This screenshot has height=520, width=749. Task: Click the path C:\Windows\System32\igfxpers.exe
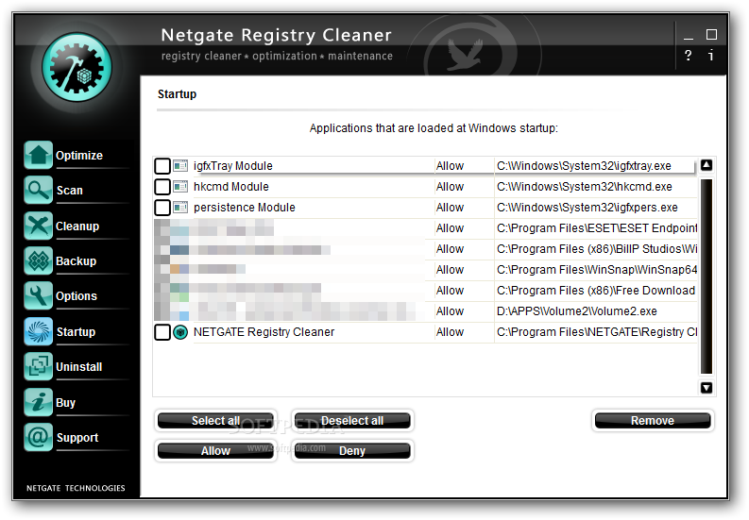[587, 208]
